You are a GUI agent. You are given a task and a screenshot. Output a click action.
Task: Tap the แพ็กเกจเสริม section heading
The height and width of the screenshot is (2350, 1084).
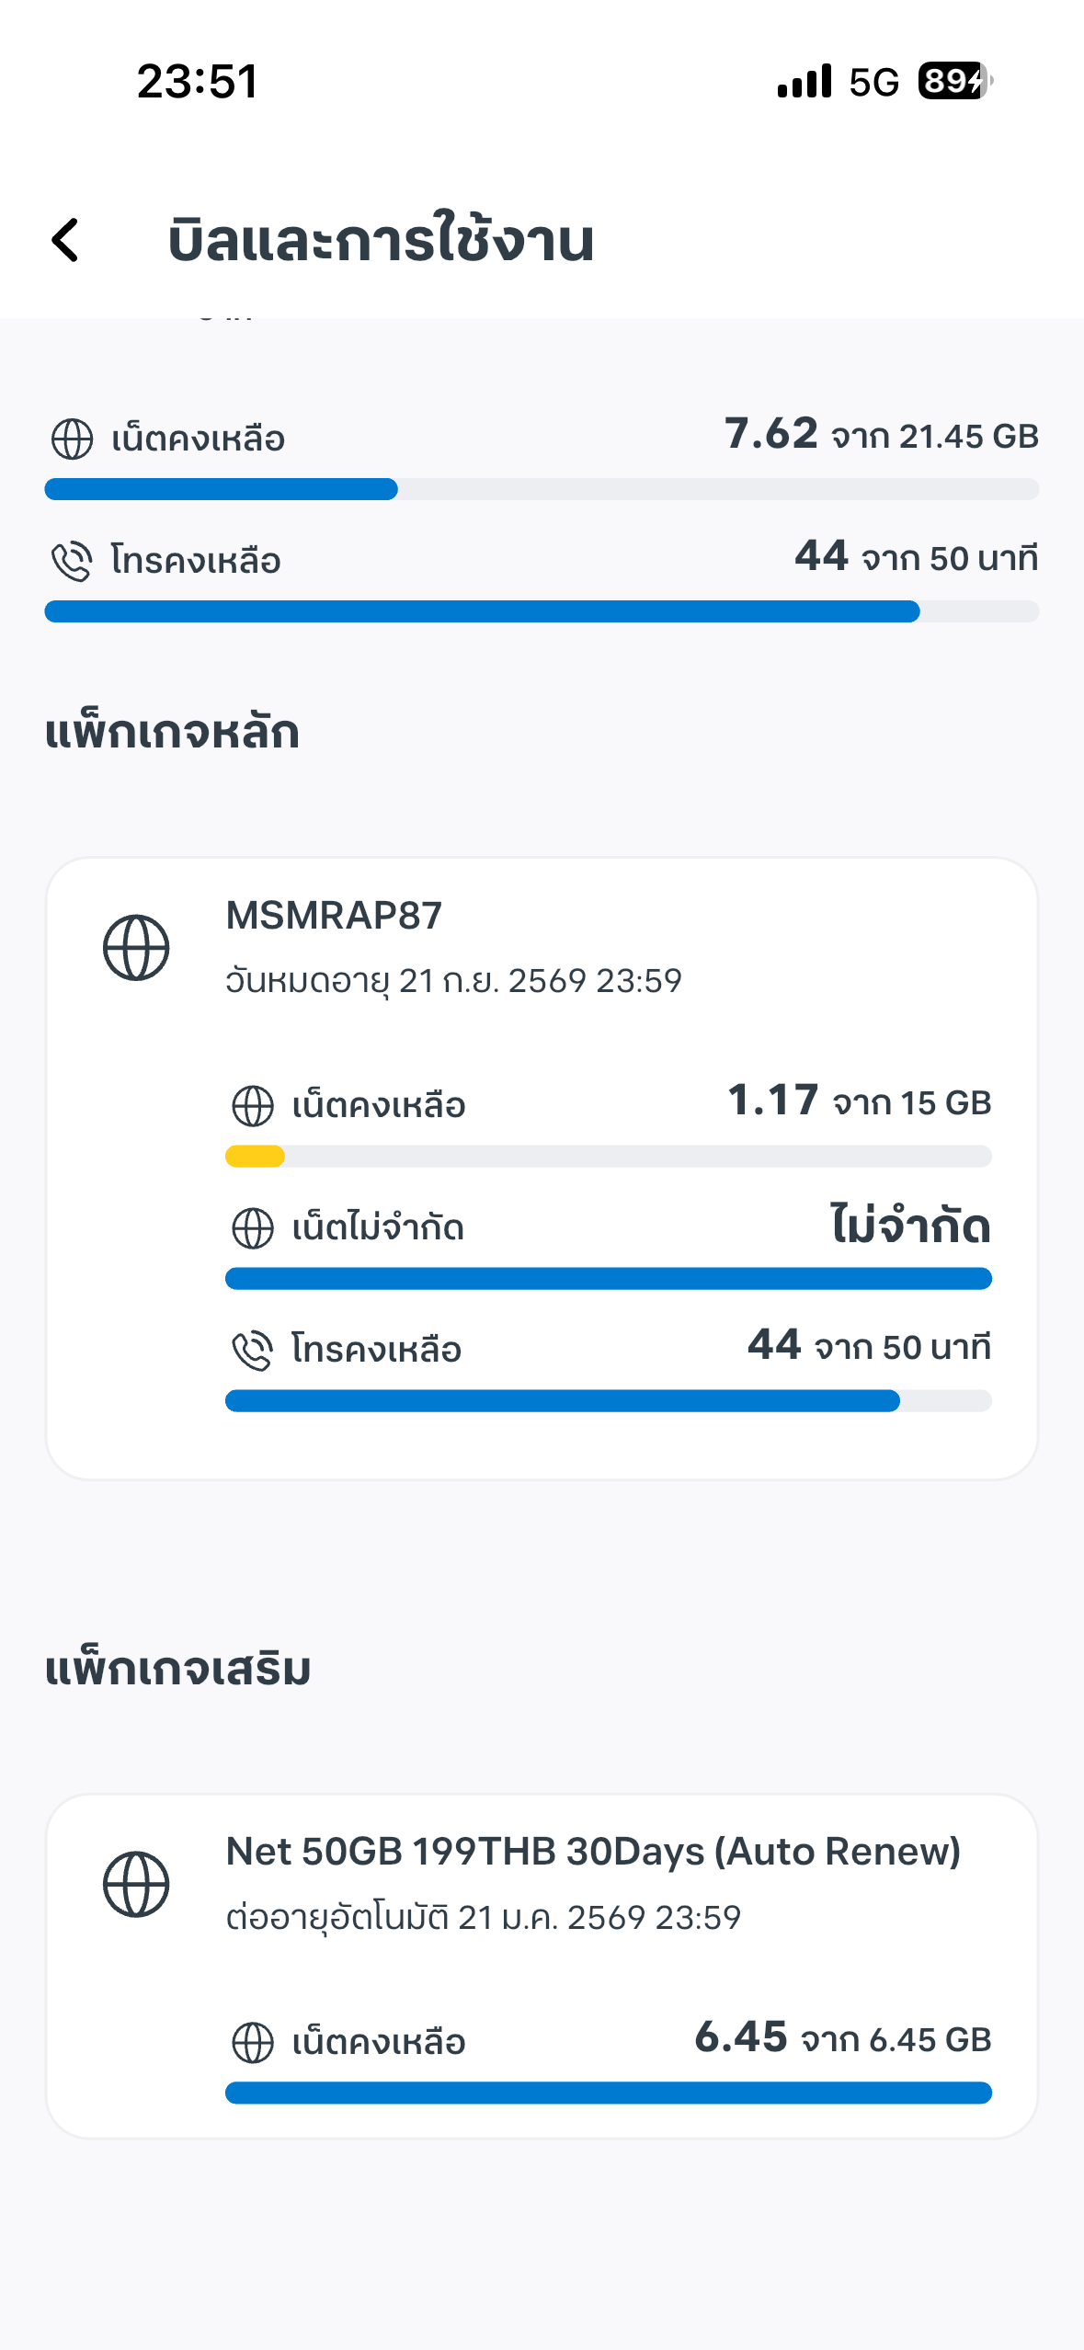click(x=177, y=1669)
